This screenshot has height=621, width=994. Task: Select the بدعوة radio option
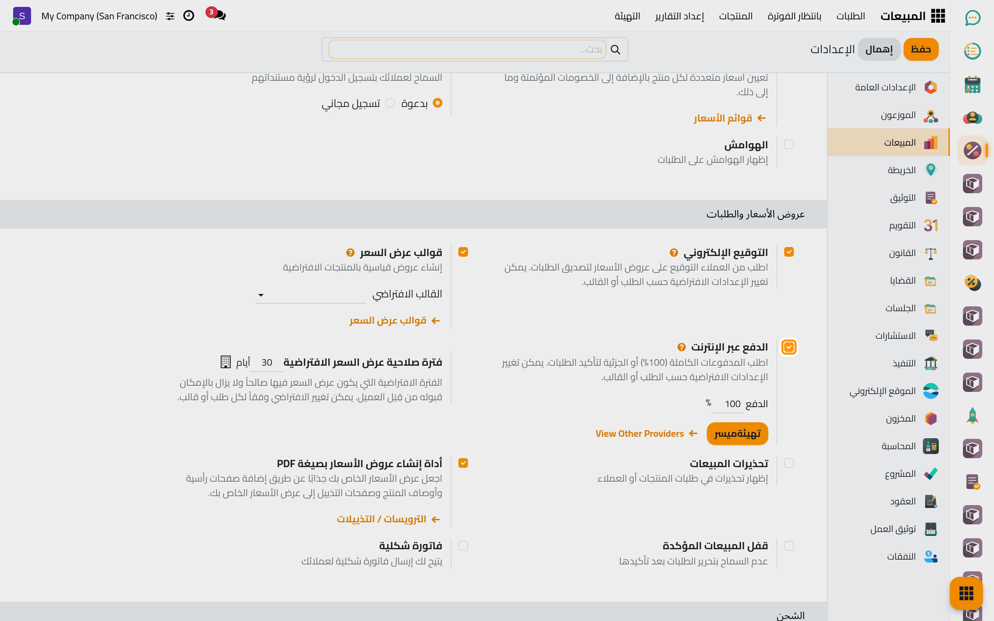pyautogui.click(x=437, y=103)
